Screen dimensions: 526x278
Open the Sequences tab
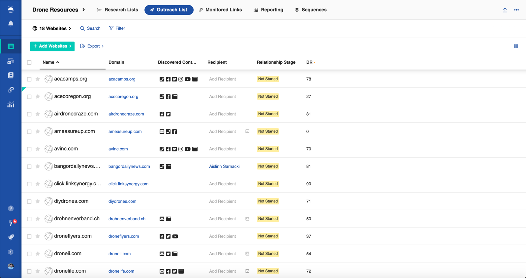coord(310,10)
